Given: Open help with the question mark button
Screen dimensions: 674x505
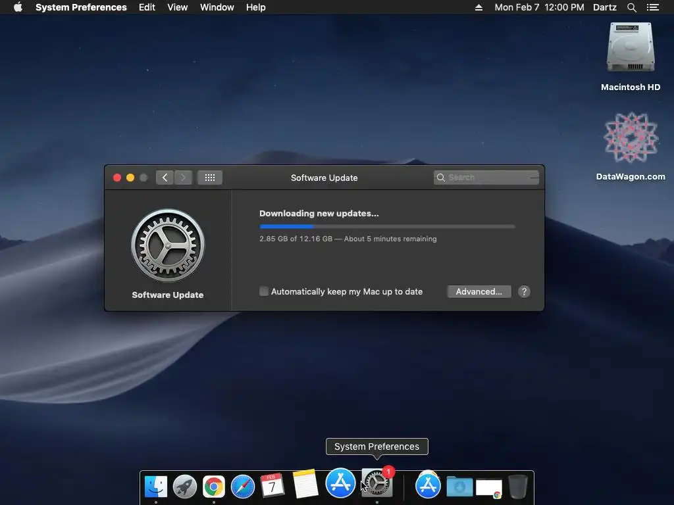Looking at the screenshot, I should click(524, 291).
